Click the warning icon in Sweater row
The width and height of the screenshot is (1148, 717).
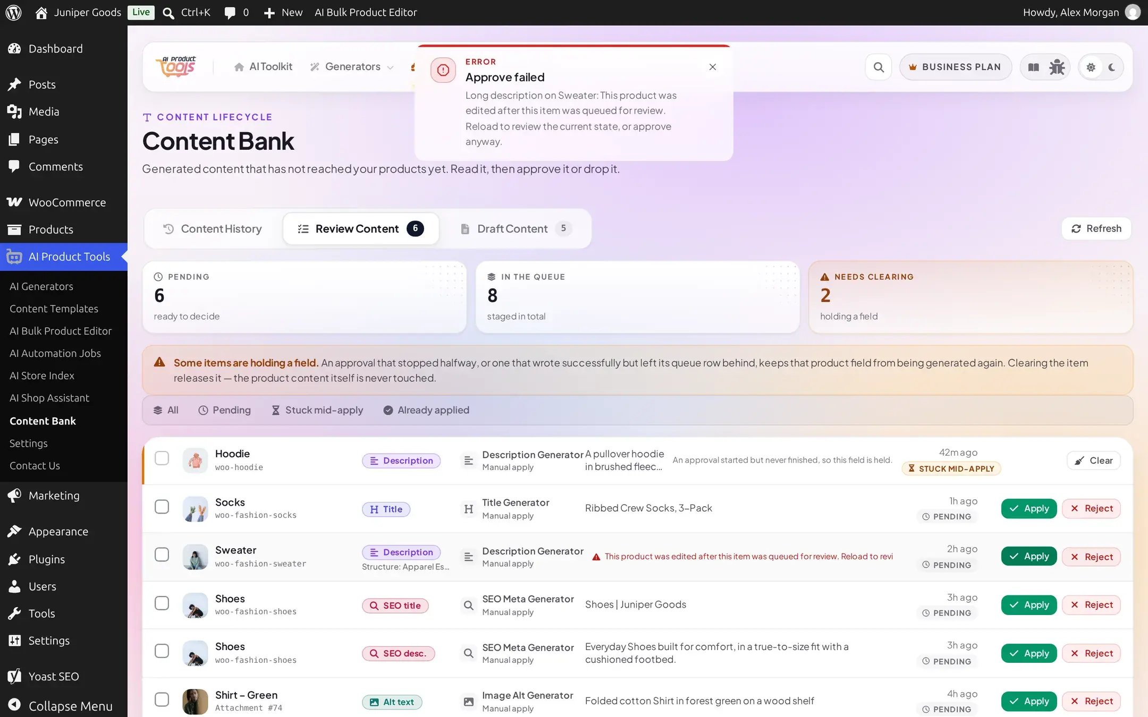click(x=596, y=557)
